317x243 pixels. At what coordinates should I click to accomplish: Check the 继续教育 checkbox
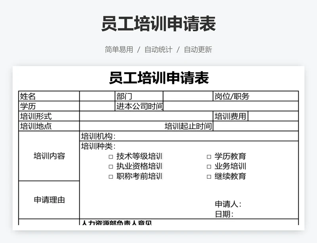209,177
